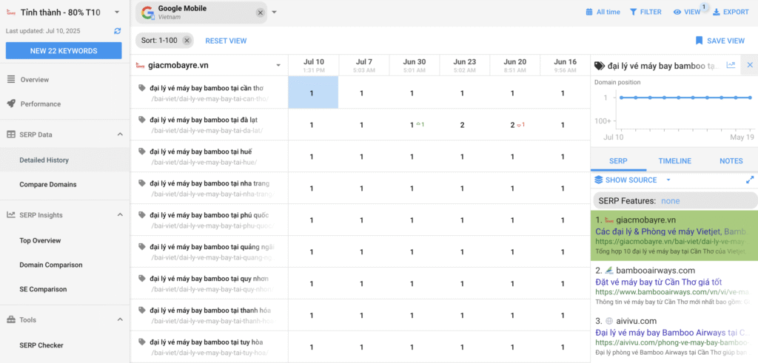Click tag icon for the nha trang keyword

[x=141, y=183]
